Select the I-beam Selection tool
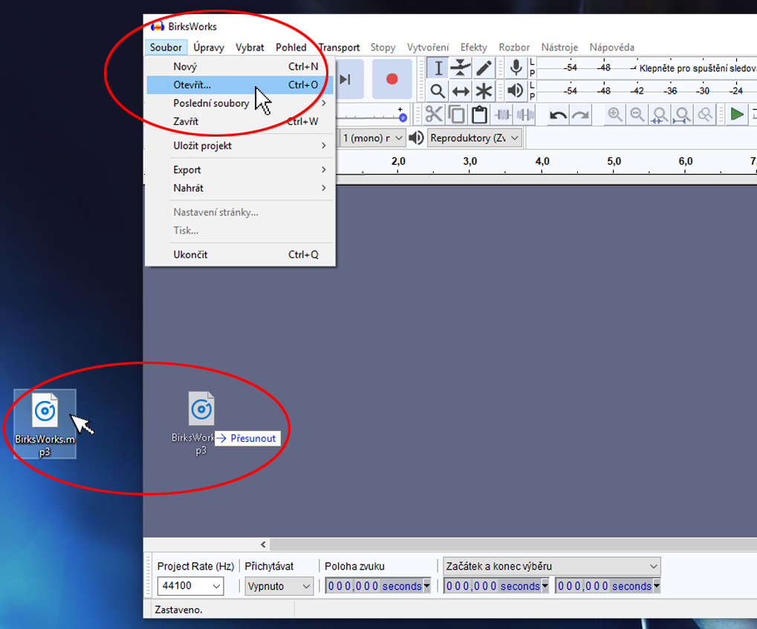Screen dimensions: 757x629 [x=438, y=68]
